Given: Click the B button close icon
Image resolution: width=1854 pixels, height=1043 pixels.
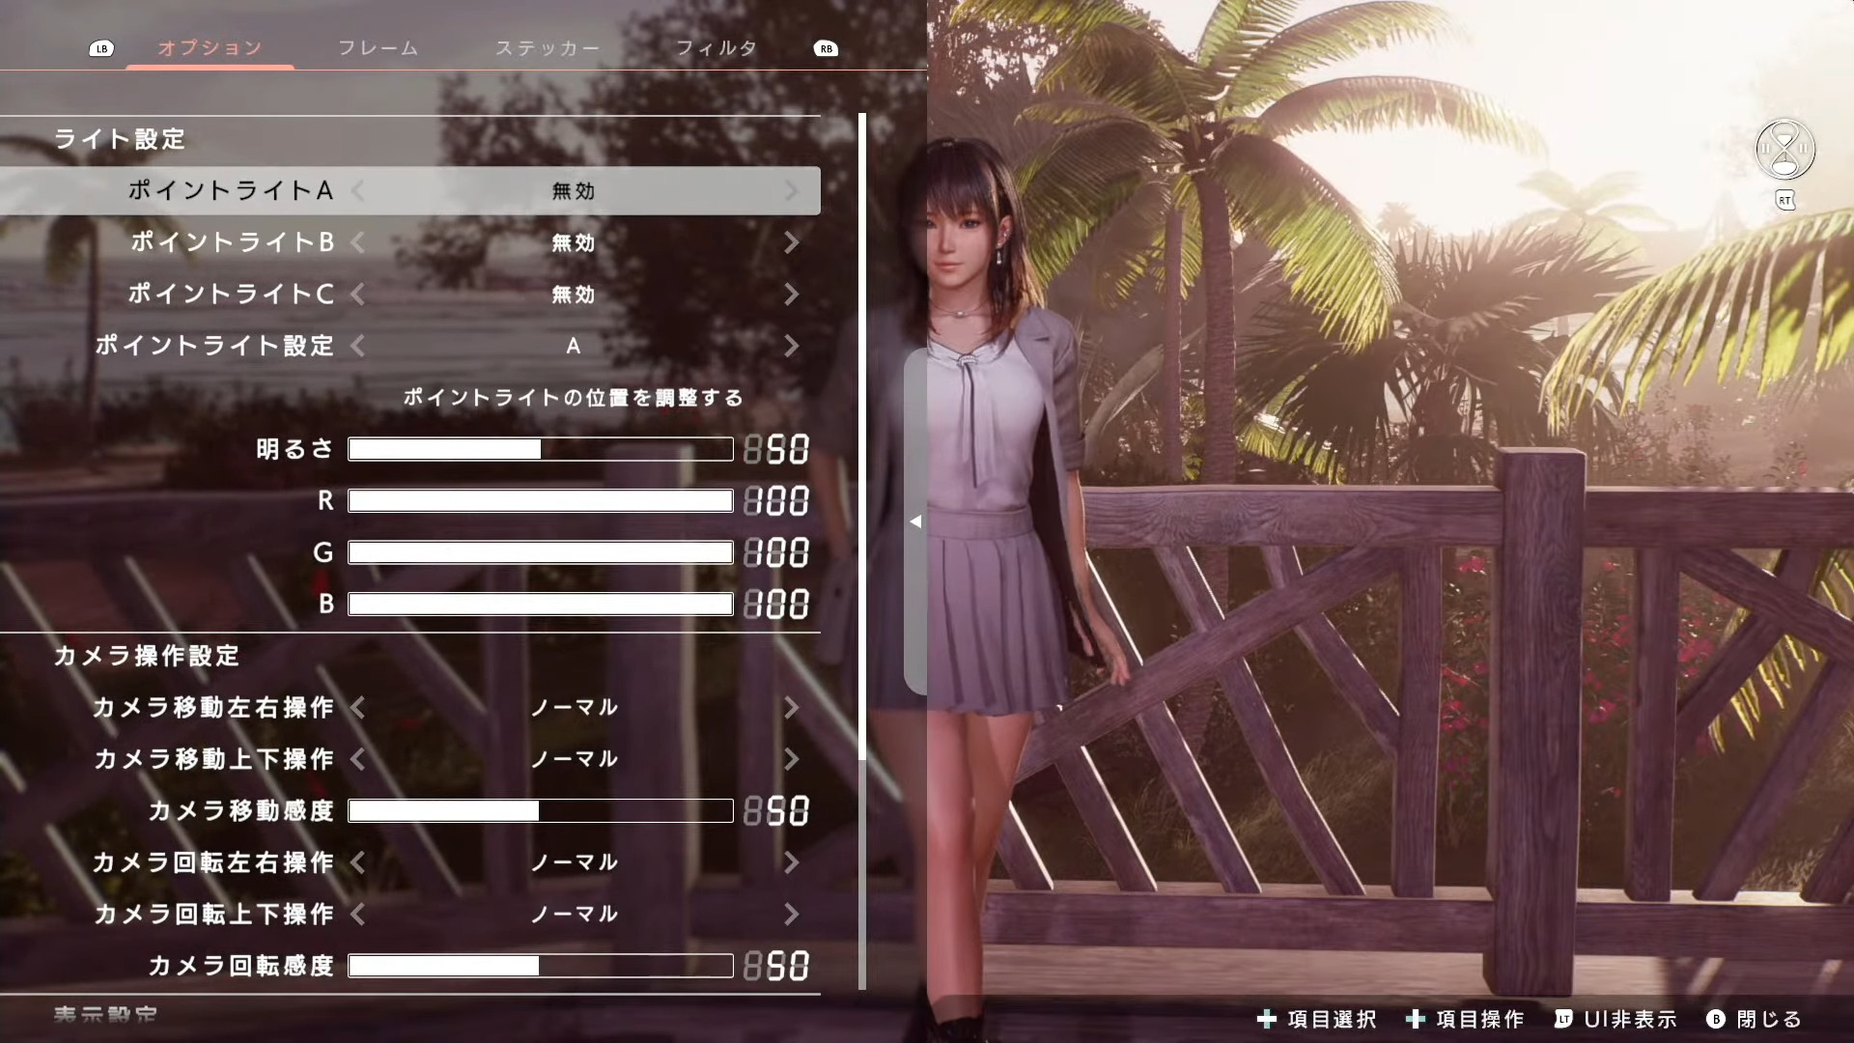Looking at the screenshot, I should pos(1716,1019).
